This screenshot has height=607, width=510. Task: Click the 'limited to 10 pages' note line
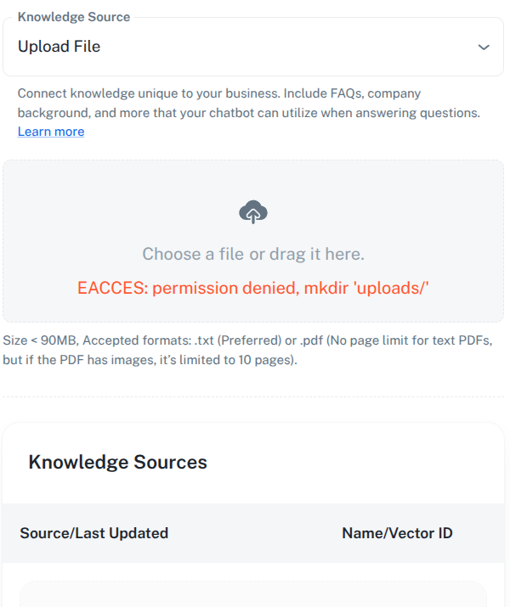coord(150,360)
